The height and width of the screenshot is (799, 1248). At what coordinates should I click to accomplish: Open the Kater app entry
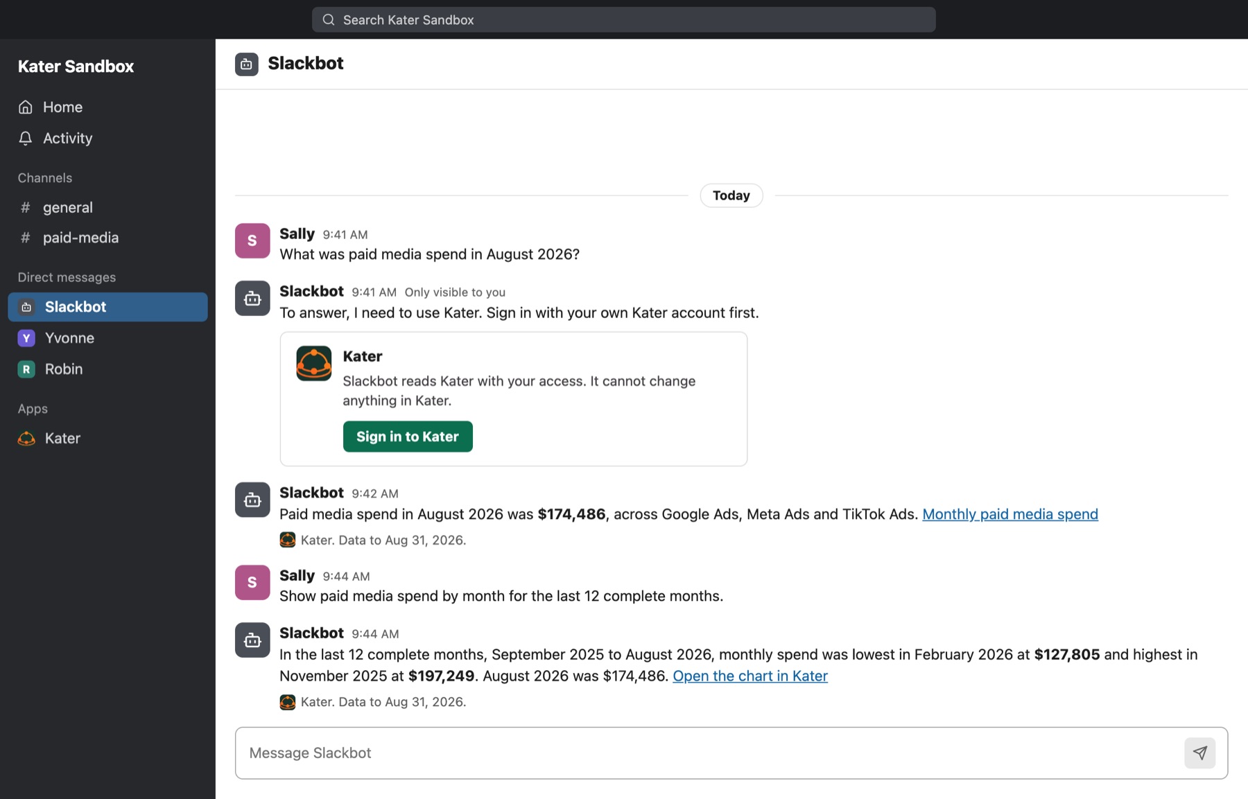coord(107,439)
